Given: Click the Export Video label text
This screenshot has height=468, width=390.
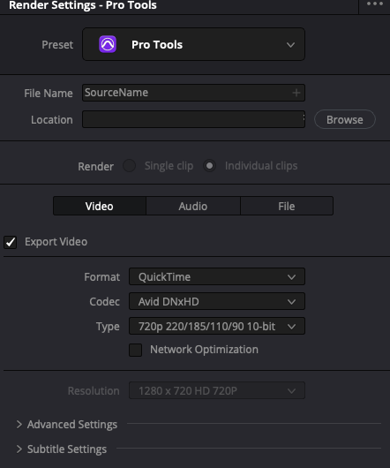Looking at the screenshot, I should (56, 242).
